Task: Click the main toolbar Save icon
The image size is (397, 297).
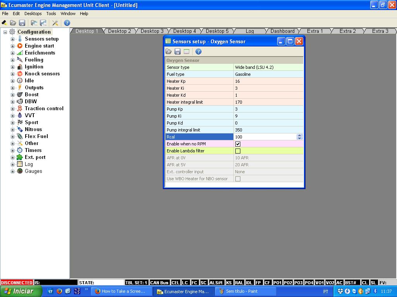Action: (x=22, y=23)
